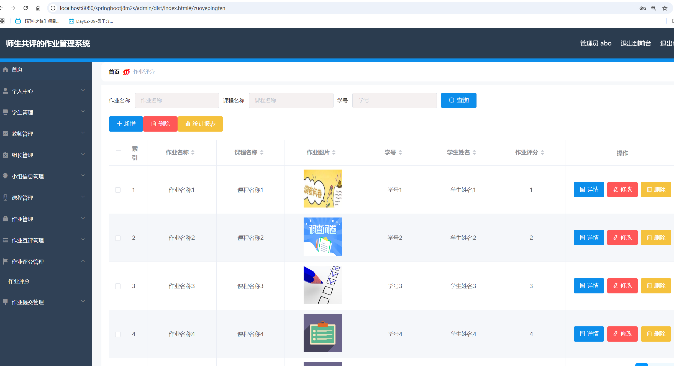This screenshot has width=674, height=366.
Task: Click the 作业评分管理 flag icon
Action: 5,262
